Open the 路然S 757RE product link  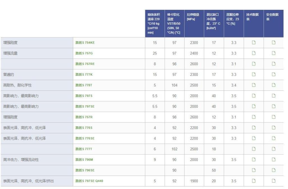pyautogui.click(x=85, y=64)
